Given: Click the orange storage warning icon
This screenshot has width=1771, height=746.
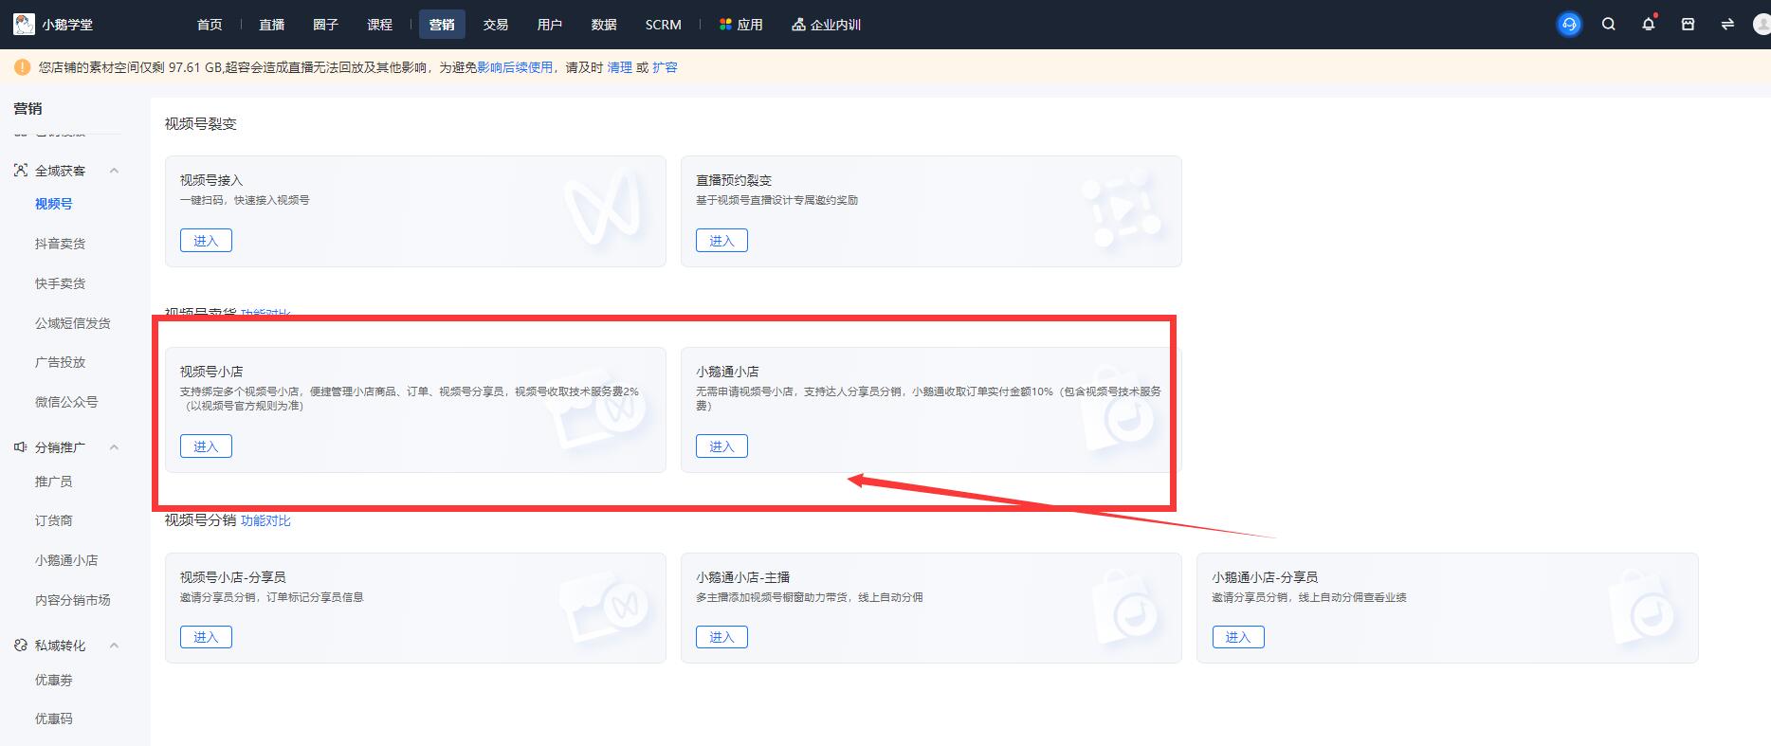Looking at the screenshot, I should pos(23,67).
